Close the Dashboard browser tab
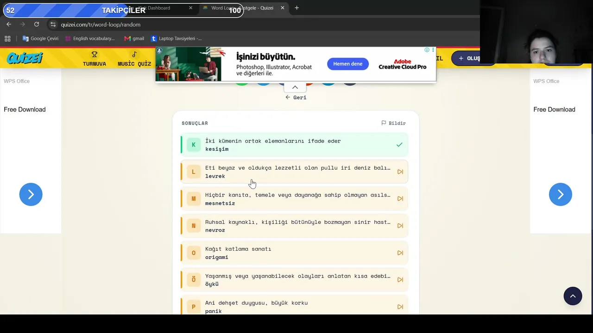This screenshot has height=333, width=593. 190,8
